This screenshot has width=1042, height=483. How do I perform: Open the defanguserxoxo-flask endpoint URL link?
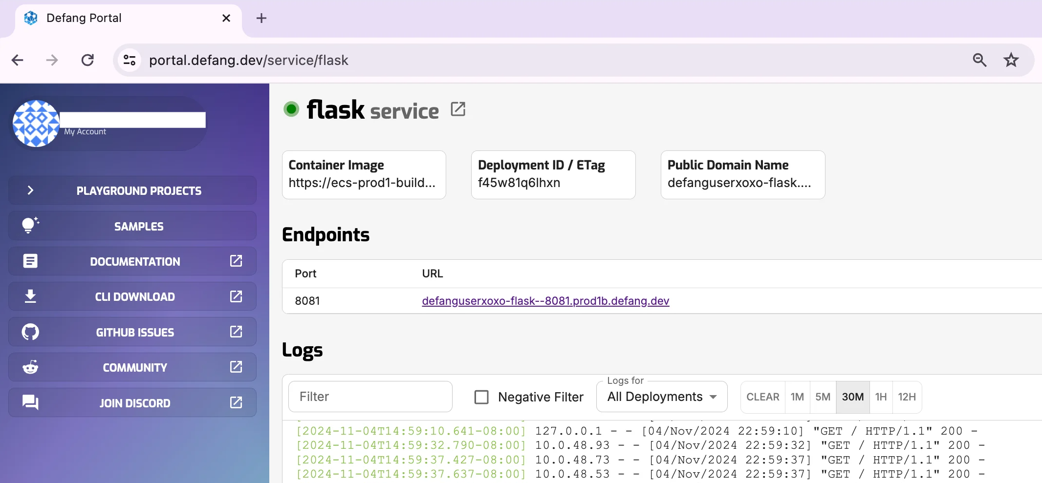point(545,301)
